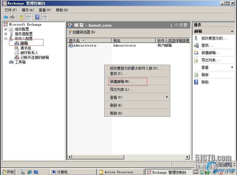Click 查找... in action pane
Viewport: 237px width, 175px height.
(207, 45)
